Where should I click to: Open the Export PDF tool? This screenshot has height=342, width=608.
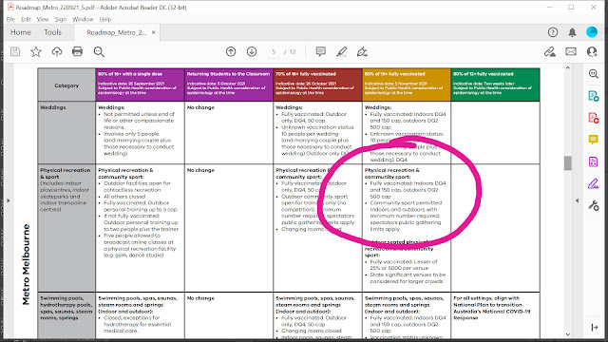click(593, 95)
